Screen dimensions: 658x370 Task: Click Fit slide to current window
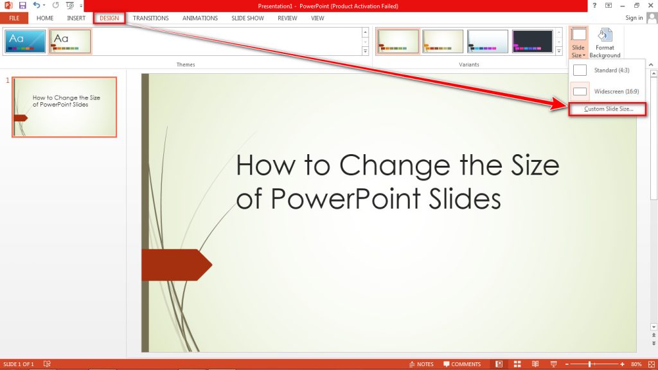650,364
